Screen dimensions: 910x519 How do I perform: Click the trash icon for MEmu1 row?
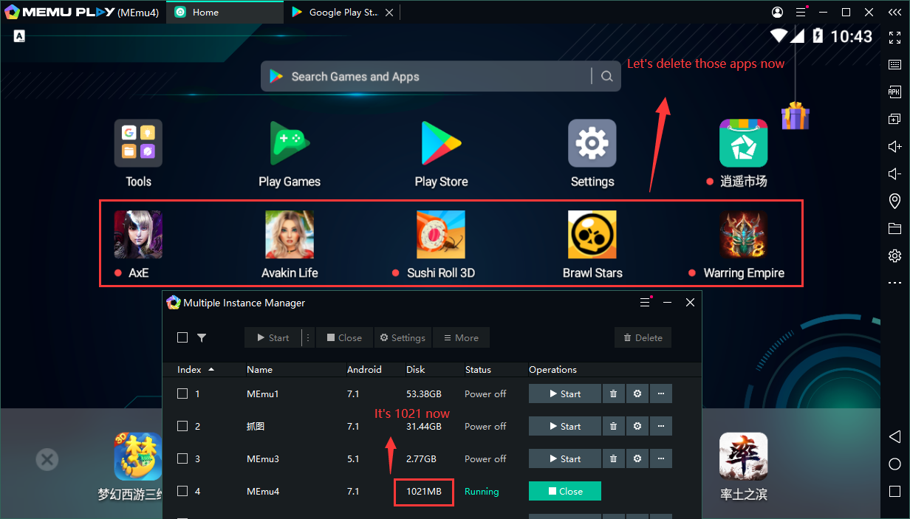(x=613, y=394)
